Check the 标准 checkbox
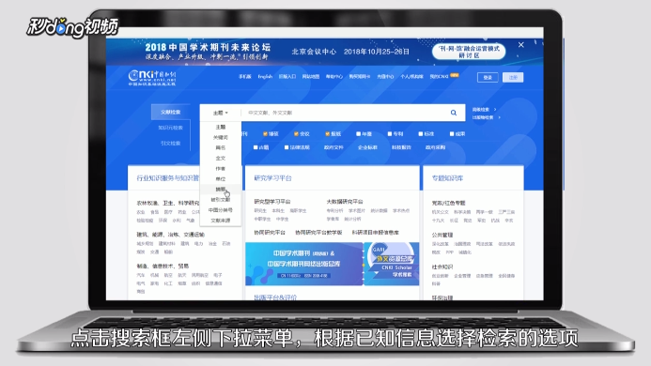This screenshot has height=366, width=651. pyautogui.click(x=421, y=134)
